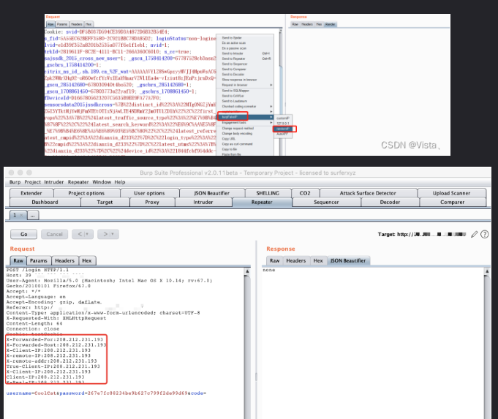
Task: Open the Upload Scanner tab
Action: (x=451, y=193)
